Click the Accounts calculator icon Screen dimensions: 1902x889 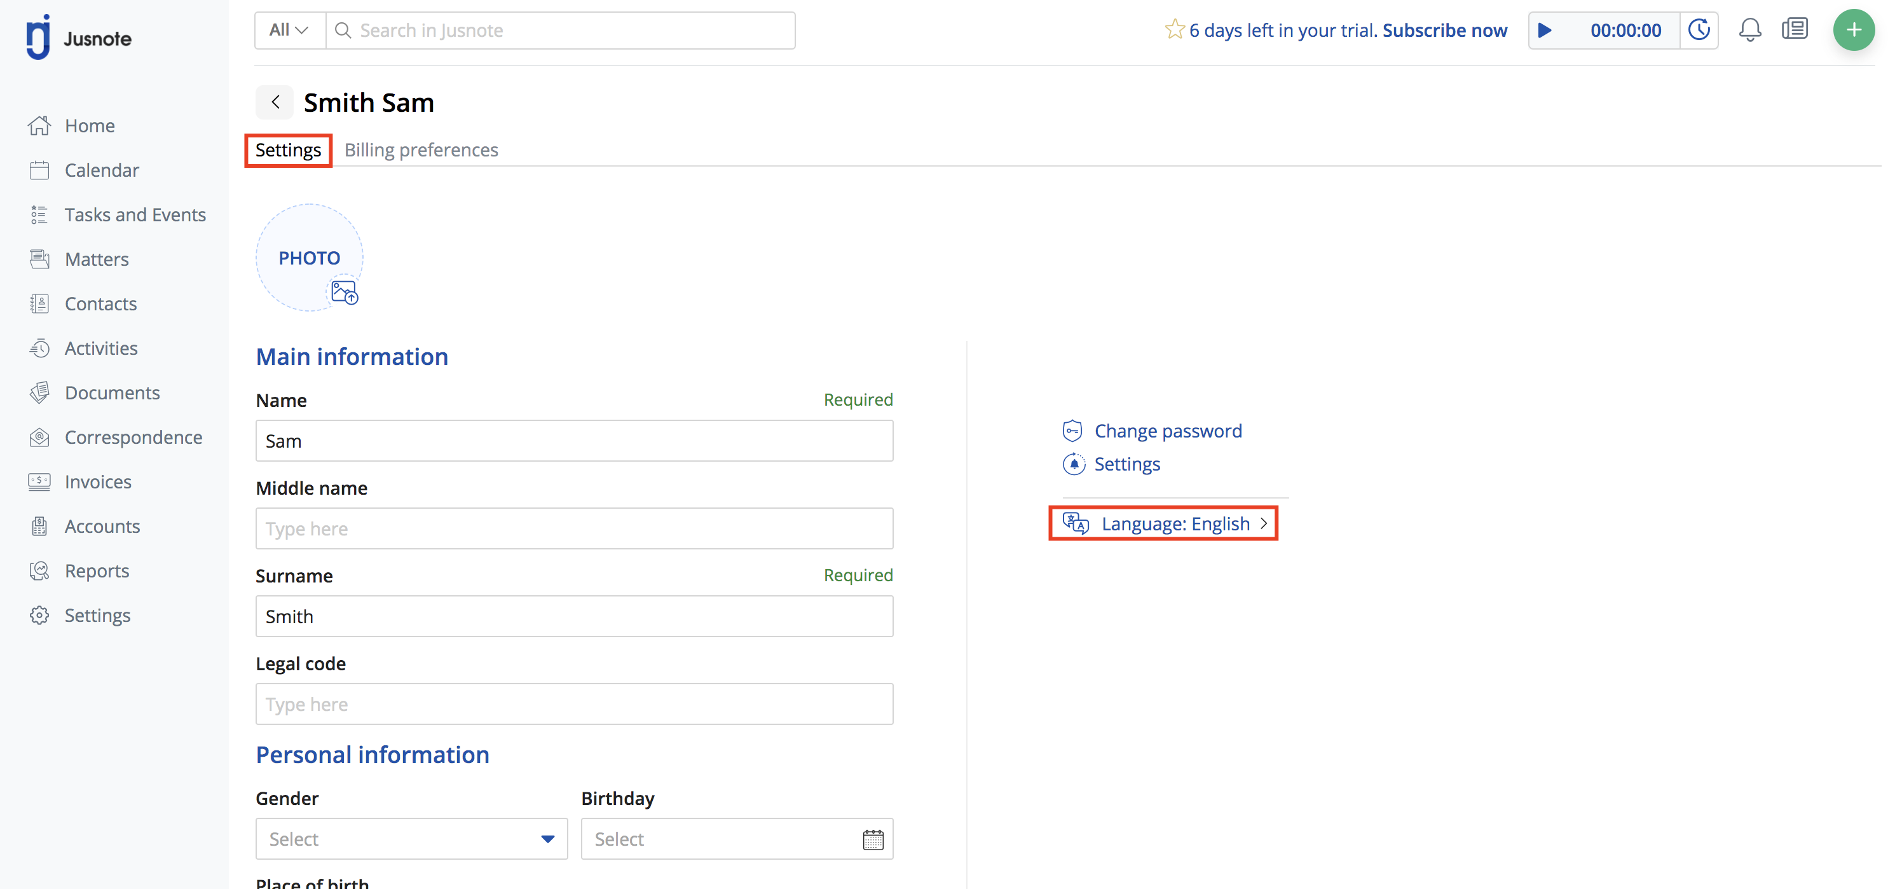(39, 527)
